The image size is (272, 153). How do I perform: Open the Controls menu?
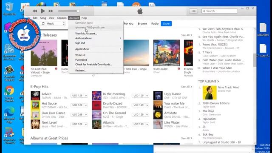tap(62, 18)
